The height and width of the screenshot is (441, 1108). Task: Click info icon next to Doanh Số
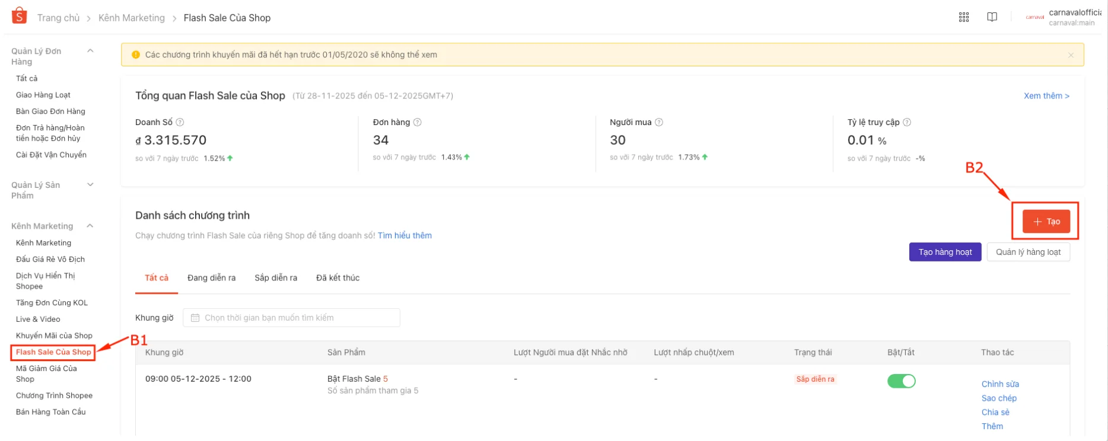[x=180, y=122]
